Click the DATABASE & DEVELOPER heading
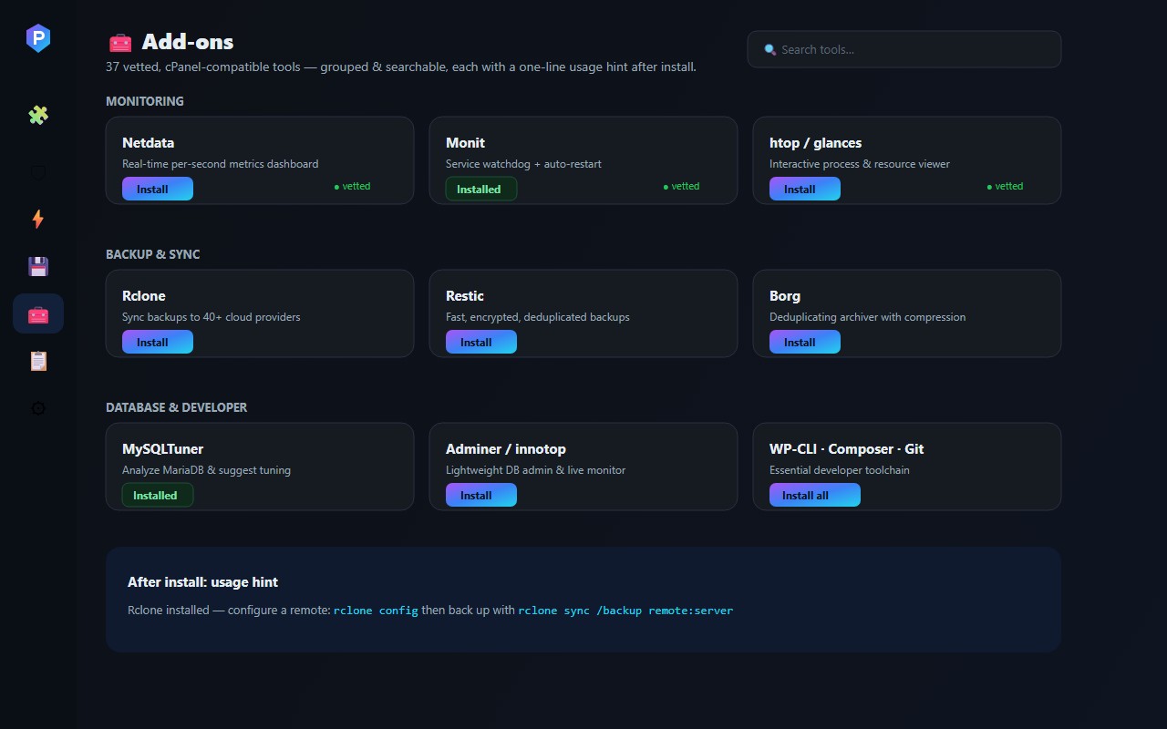 pos(176,407)
